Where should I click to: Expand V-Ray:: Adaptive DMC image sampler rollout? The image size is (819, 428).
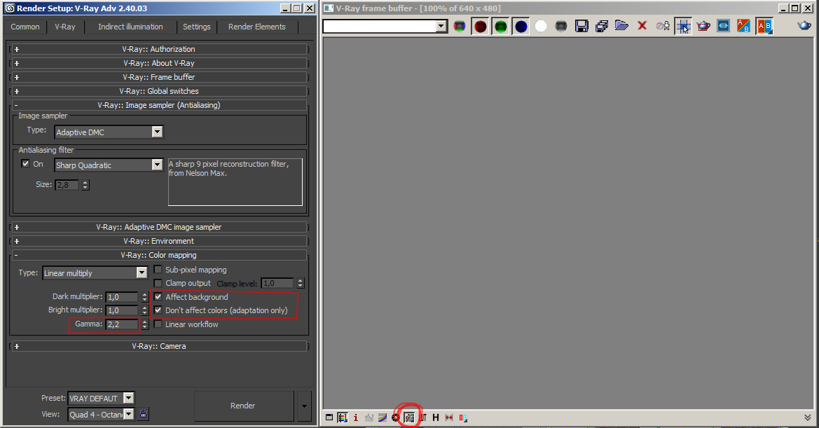click(x=159, y=227)
